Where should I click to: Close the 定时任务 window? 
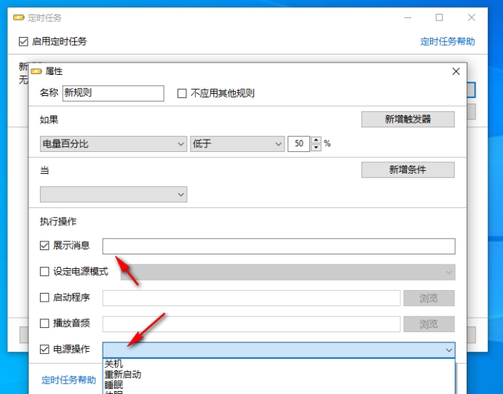471,17
